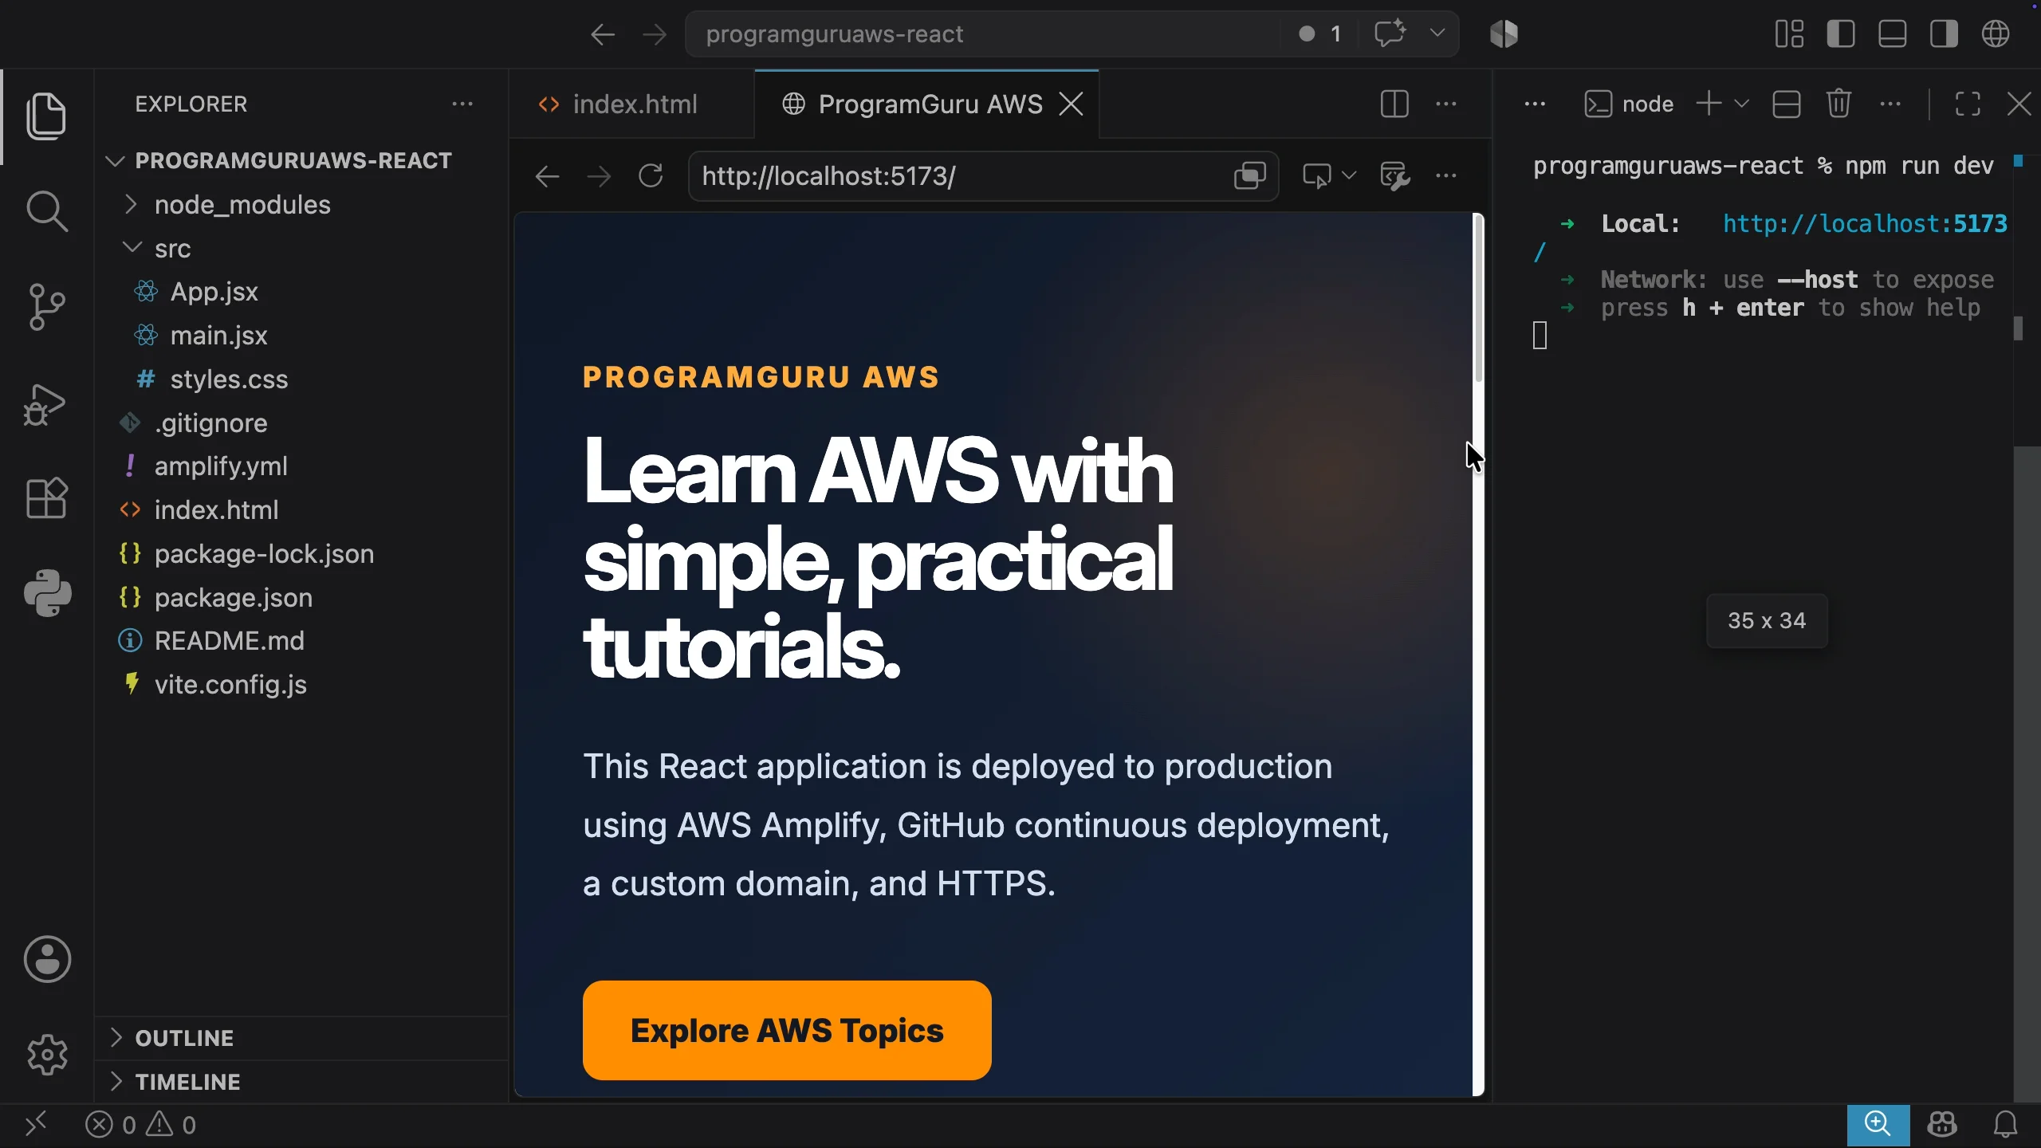Open the Python view in activity bar
The image size is (2041, 1148).
[47, 593]
